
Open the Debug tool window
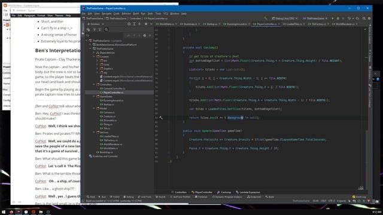coord(129,196)
